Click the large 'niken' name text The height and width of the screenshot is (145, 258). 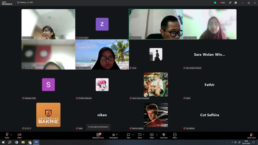102,115
